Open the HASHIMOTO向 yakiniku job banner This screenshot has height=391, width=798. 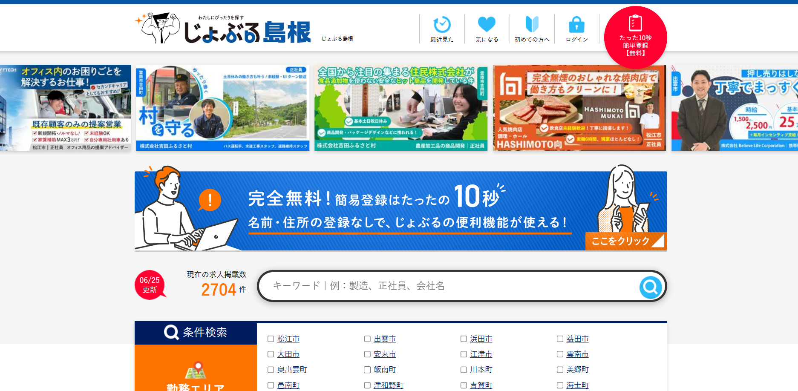coord(579,108)
